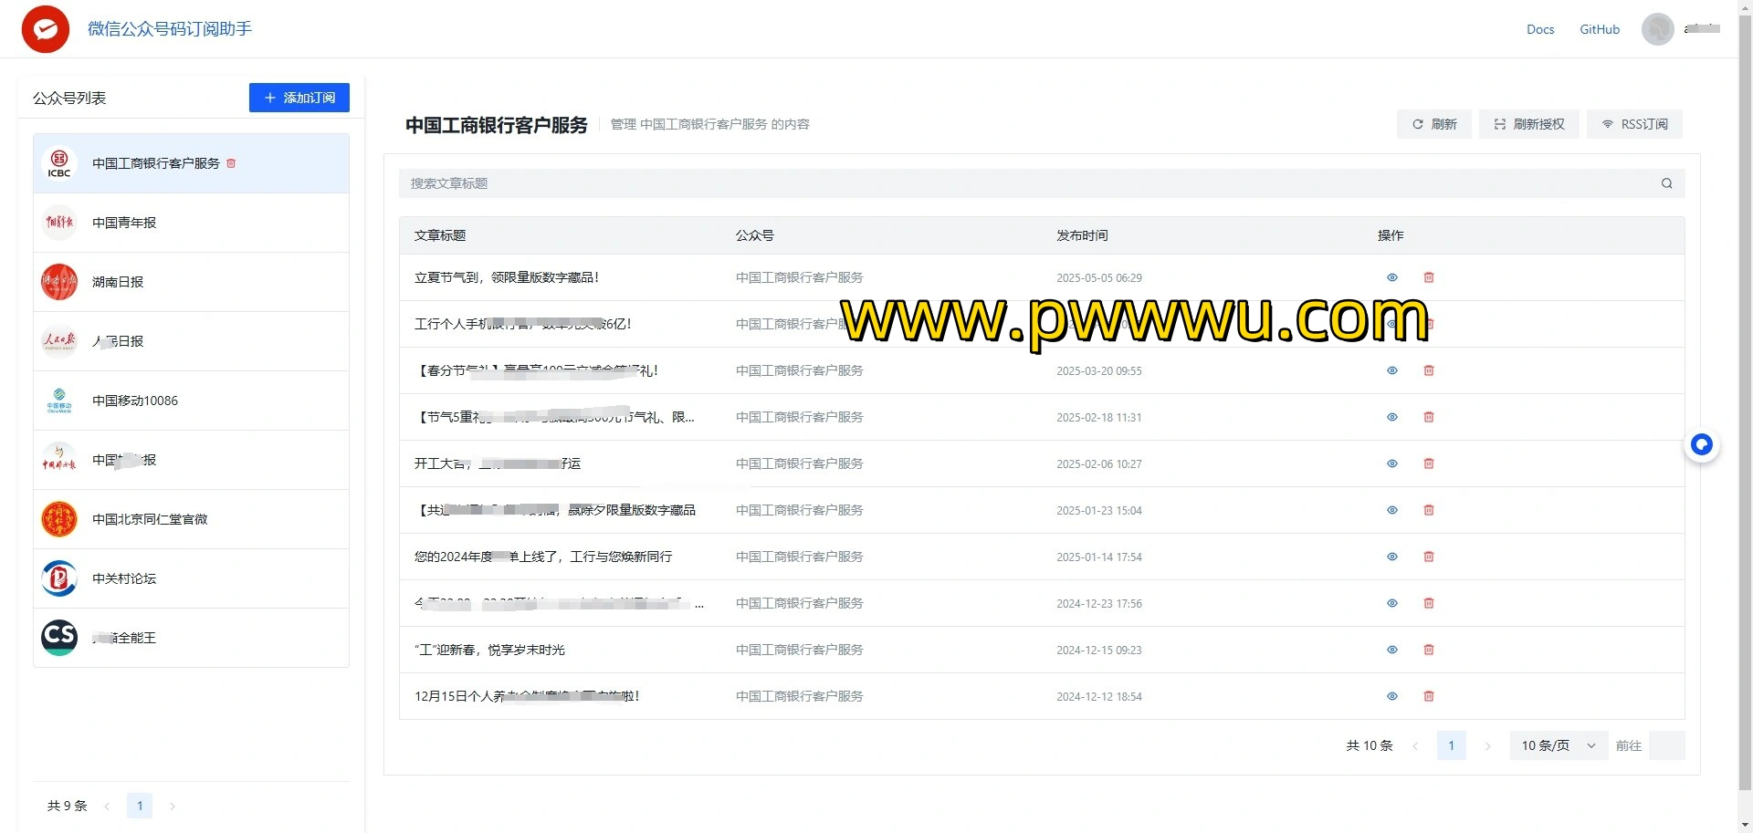Select 湖南日报 in account list
Viewport: 1753px width, 833px height.
pos(191,282)
